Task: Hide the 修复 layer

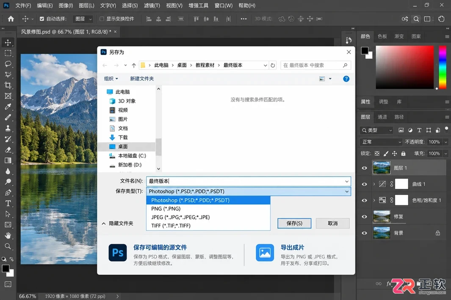Action: click(x=365, y=216)
